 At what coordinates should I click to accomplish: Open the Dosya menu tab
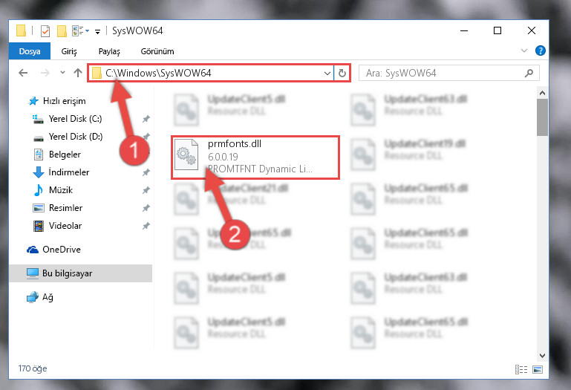coord(30,51)
